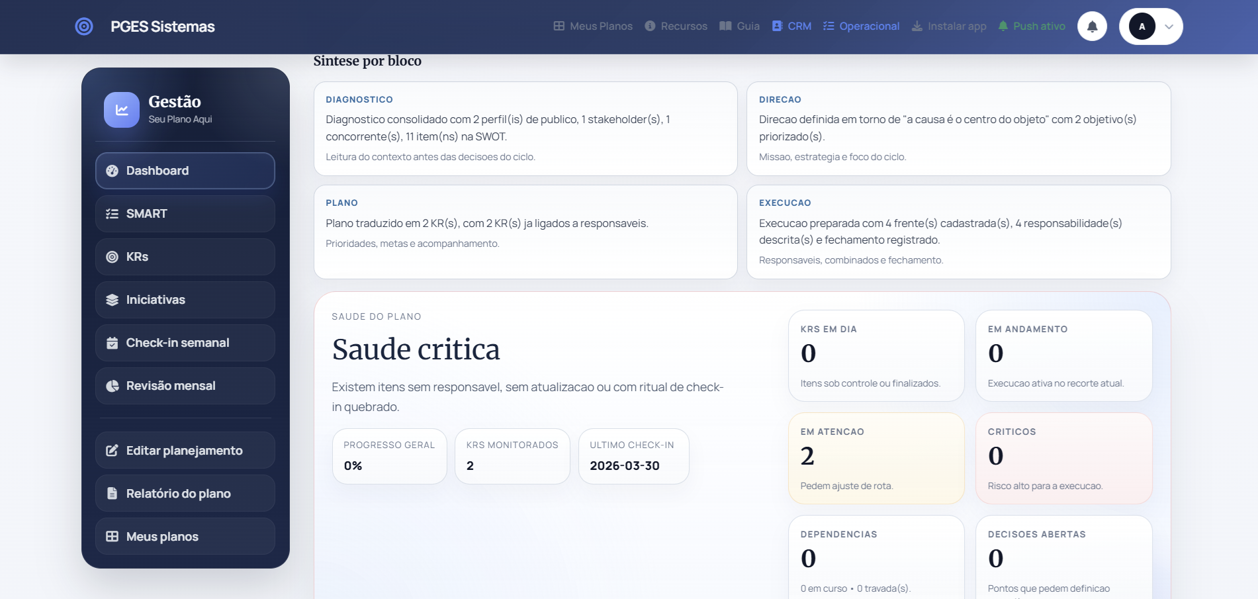The width and height of the screenshot is (1258, 599).
Task: Click the Iniciativas layers icon
Action: pos(112,299)
